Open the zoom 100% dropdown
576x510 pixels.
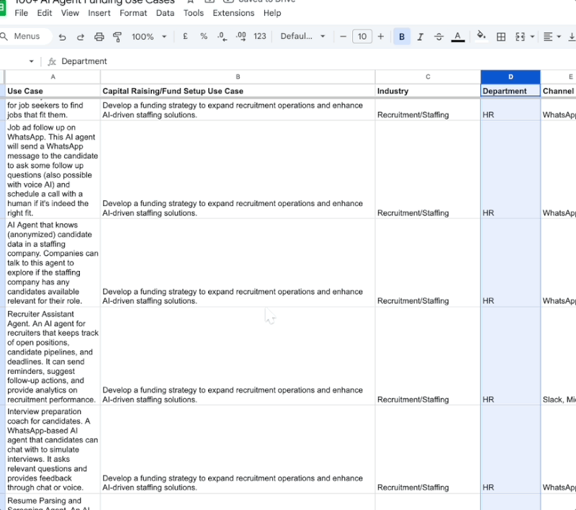click(x=149, y=37)
